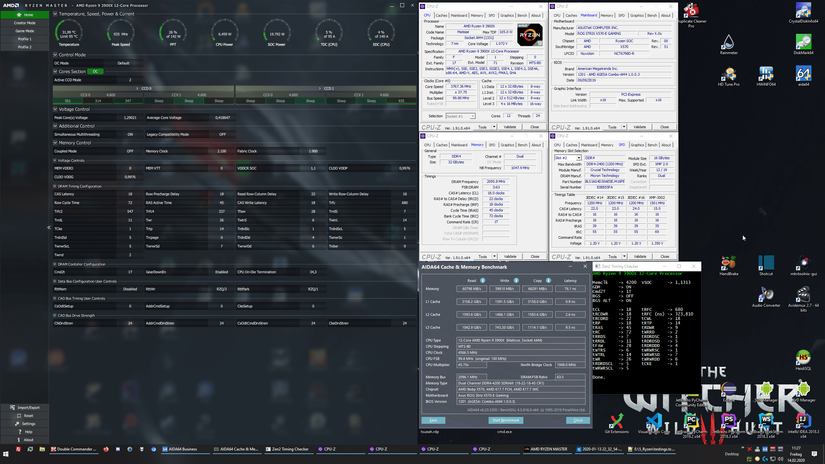
Task: Toggle Coupled Mode OFF value
Action: pos(130,151)
